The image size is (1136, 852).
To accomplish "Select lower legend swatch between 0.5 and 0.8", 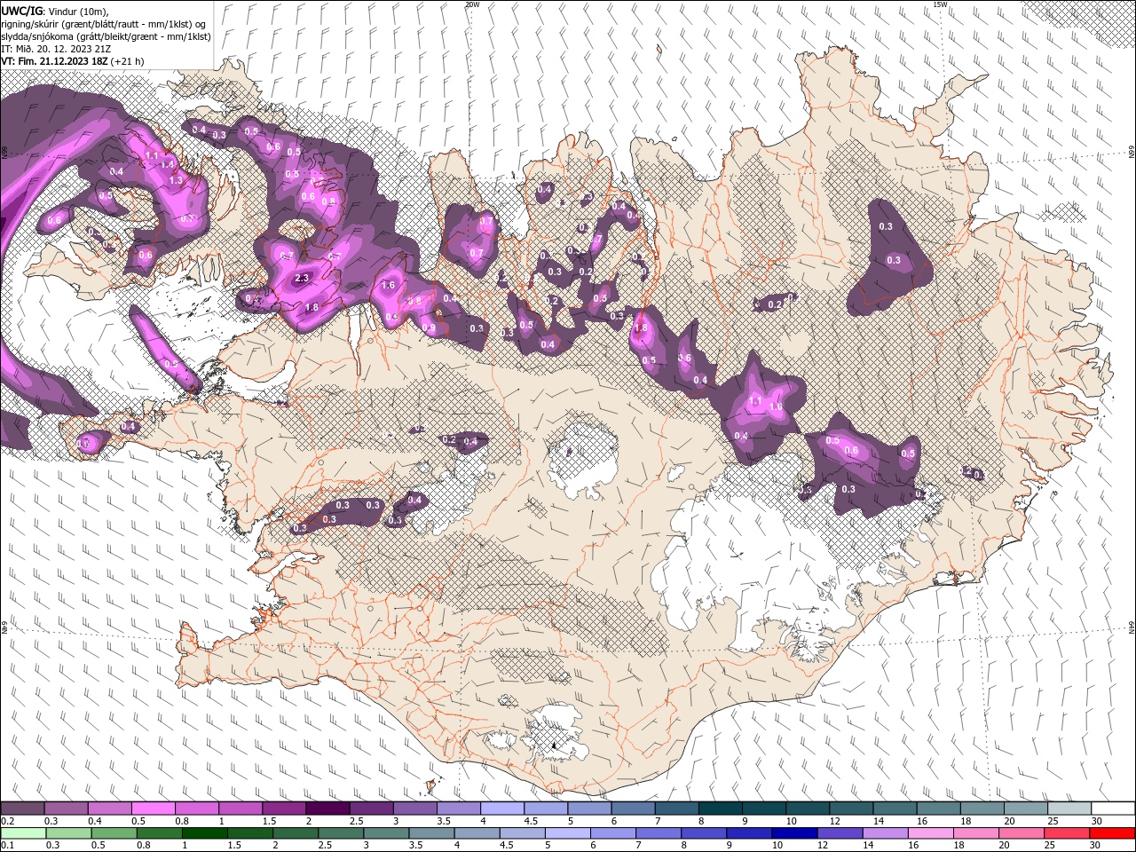I will 115,833.
